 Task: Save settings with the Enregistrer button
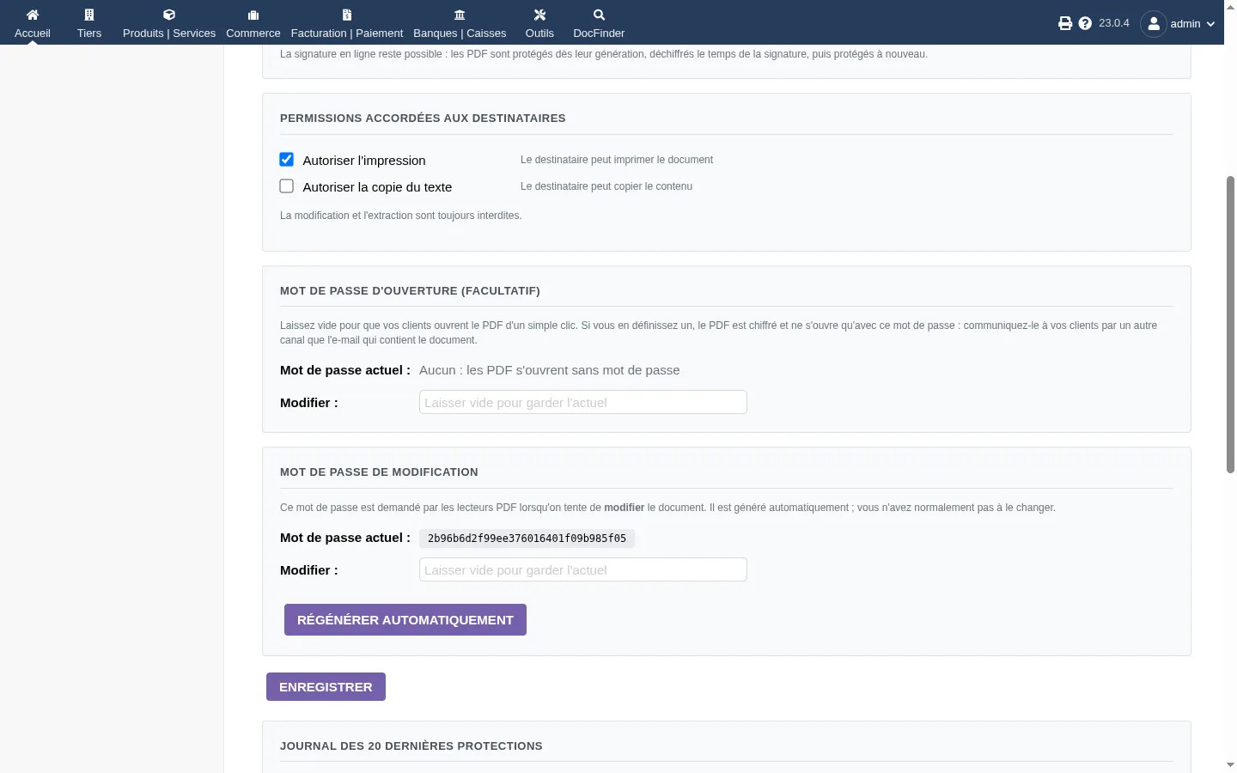(x=326, y=687)
